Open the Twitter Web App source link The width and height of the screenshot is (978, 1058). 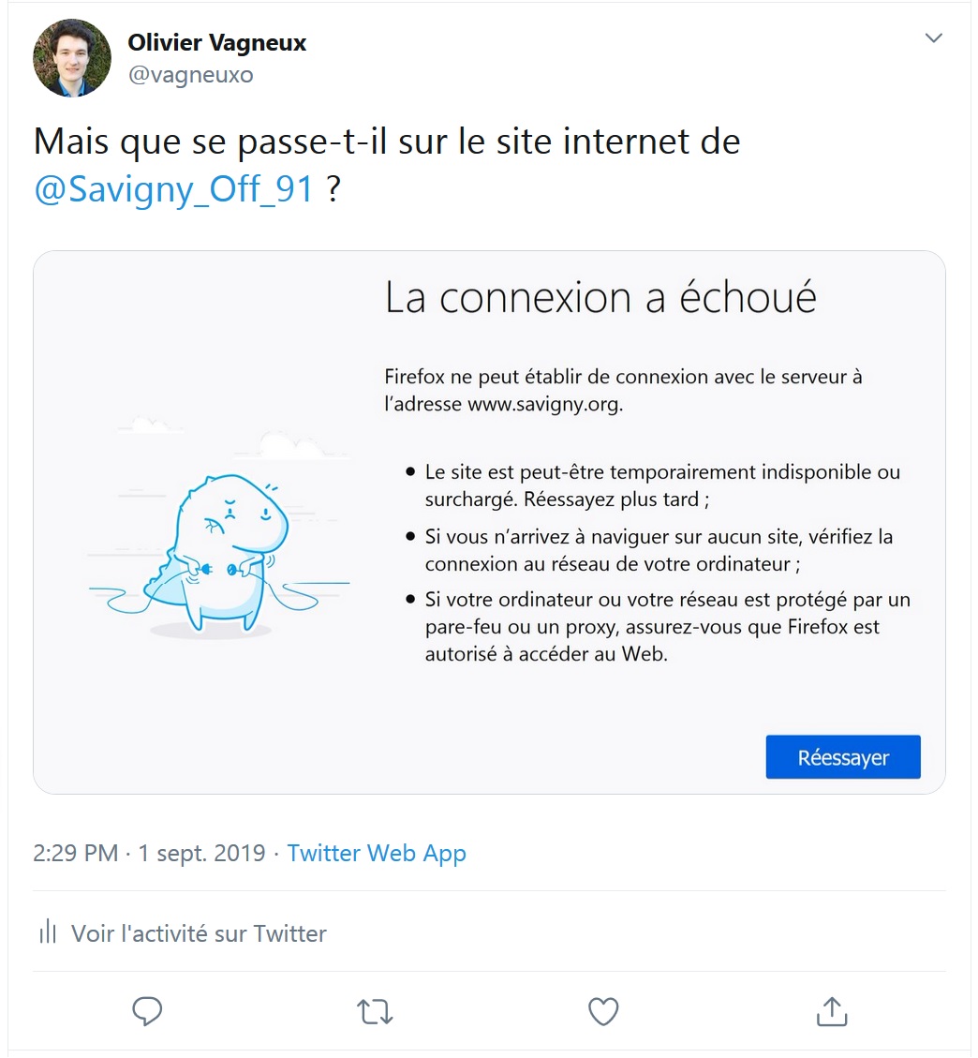coord(377,854)
